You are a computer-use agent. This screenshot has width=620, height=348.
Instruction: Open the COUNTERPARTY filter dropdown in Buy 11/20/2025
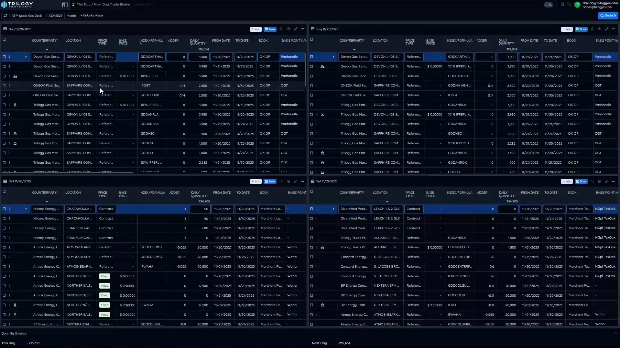(47, 49)
